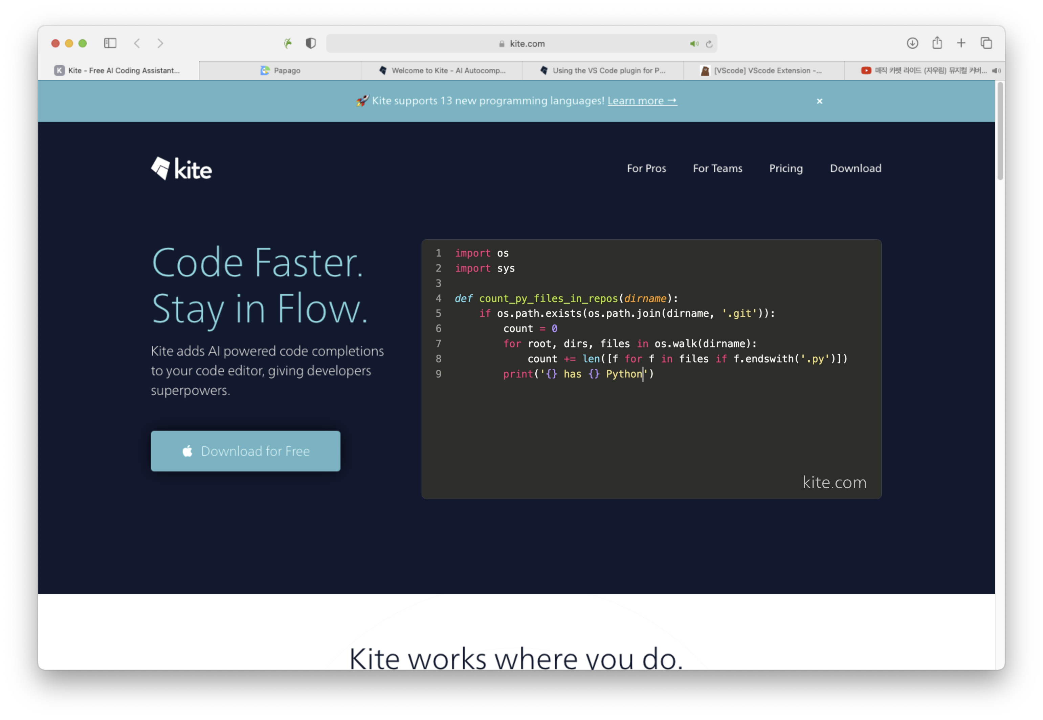Click the Learn more banner link
The image size is (1043, 720).
coord(642,101)
